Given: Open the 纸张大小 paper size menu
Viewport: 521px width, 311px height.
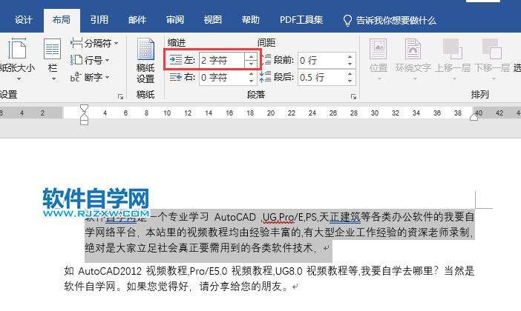Looking at the screenshot, I should click(17, 60).
